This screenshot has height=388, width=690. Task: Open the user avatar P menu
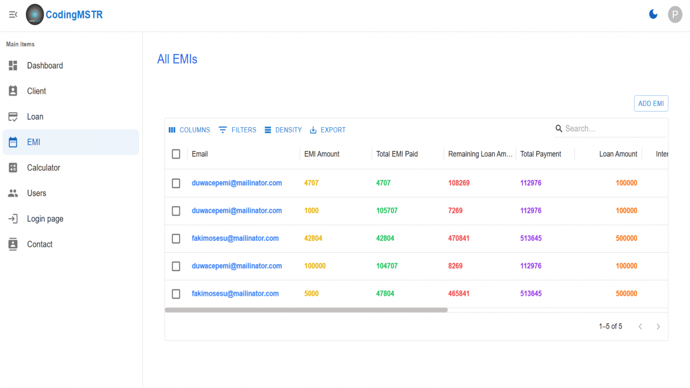tap(675, 15)
